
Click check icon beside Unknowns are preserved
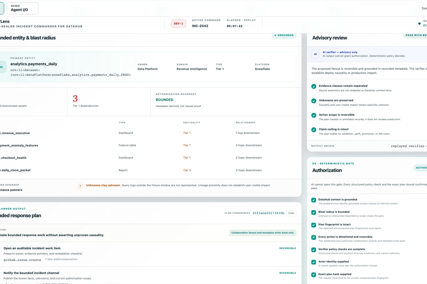pos(314,101)
